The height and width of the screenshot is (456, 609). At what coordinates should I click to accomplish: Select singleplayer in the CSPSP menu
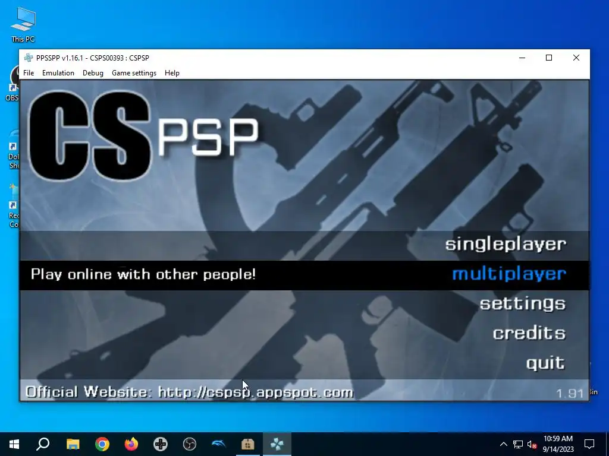point(506,245)
